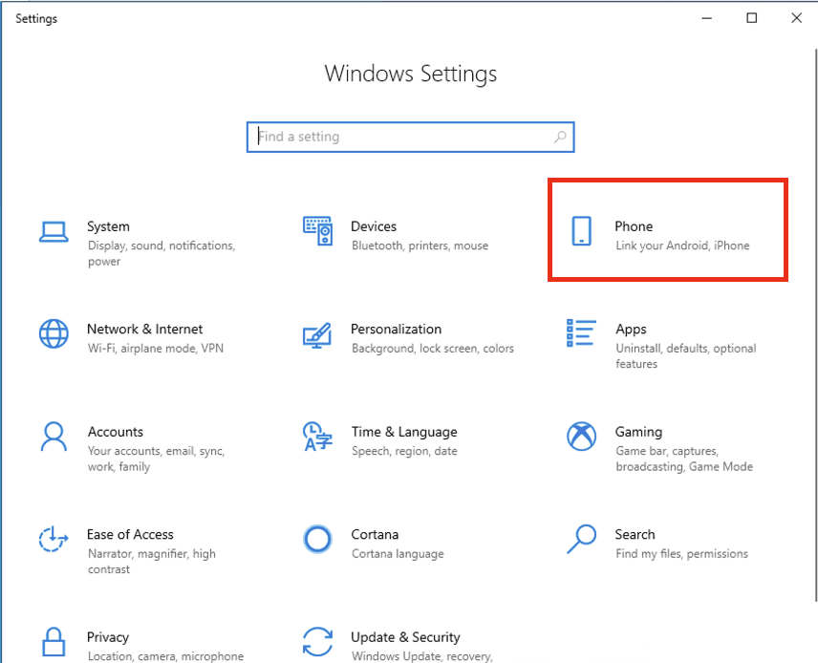Click 'Windows Update, recovery' description text
The image size is (818, 663).
point(422,656)
